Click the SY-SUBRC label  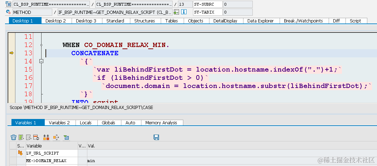click(x=208, y=4)
